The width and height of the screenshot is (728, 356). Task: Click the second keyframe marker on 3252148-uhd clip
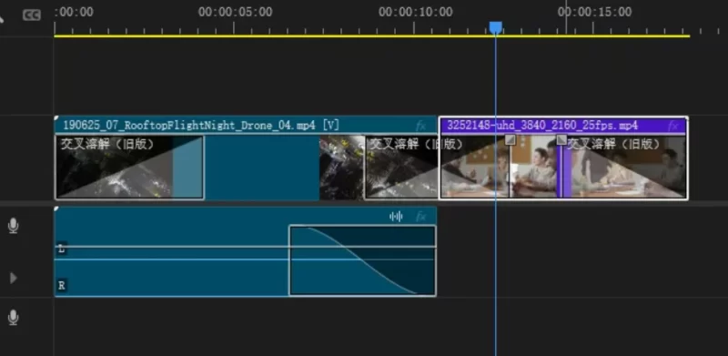(x=561, y=139)
